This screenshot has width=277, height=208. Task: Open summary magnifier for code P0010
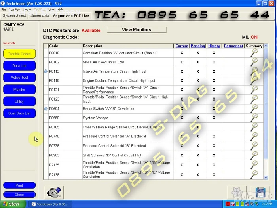pyautogui.click(x=254, y=53)
